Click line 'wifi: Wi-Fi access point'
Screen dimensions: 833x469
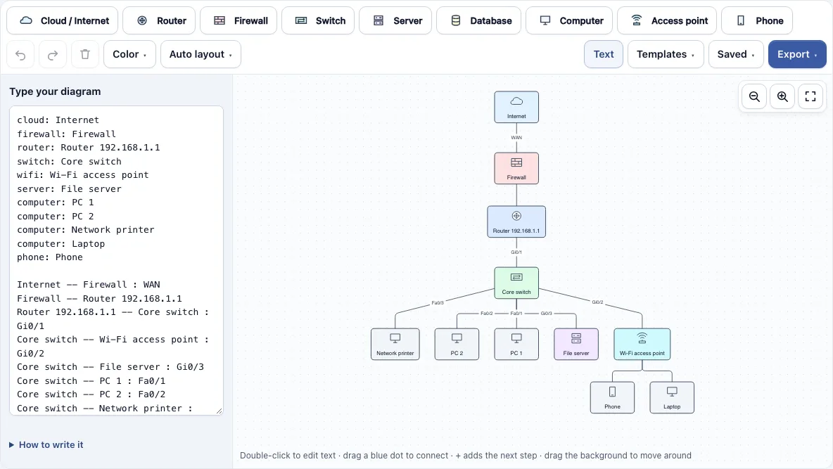coord(83,175)
